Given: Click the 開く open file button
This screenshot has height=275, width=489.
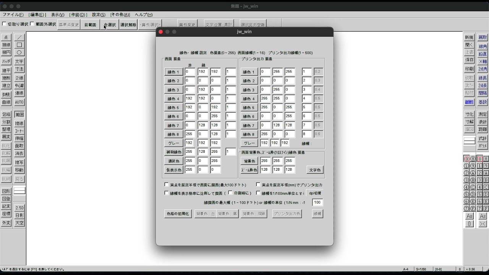Looking at the screenshot, I should (x=469, y=45).
